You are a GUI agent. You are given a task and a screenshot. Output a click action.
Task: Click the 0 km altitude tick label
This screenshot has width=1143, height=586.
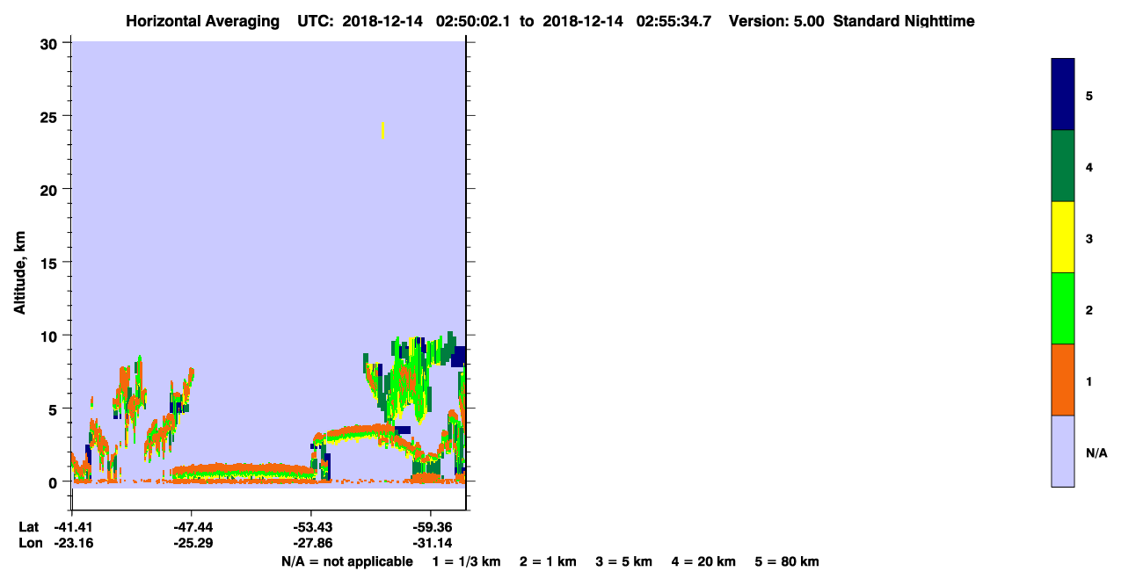pos(55,482)
